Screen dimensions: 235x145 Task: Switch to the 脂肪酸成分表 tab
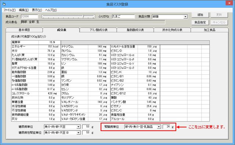coord(135,30)
